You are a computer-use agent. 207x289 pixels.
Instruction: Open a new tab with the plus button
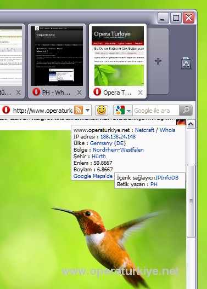coord(158,61)
